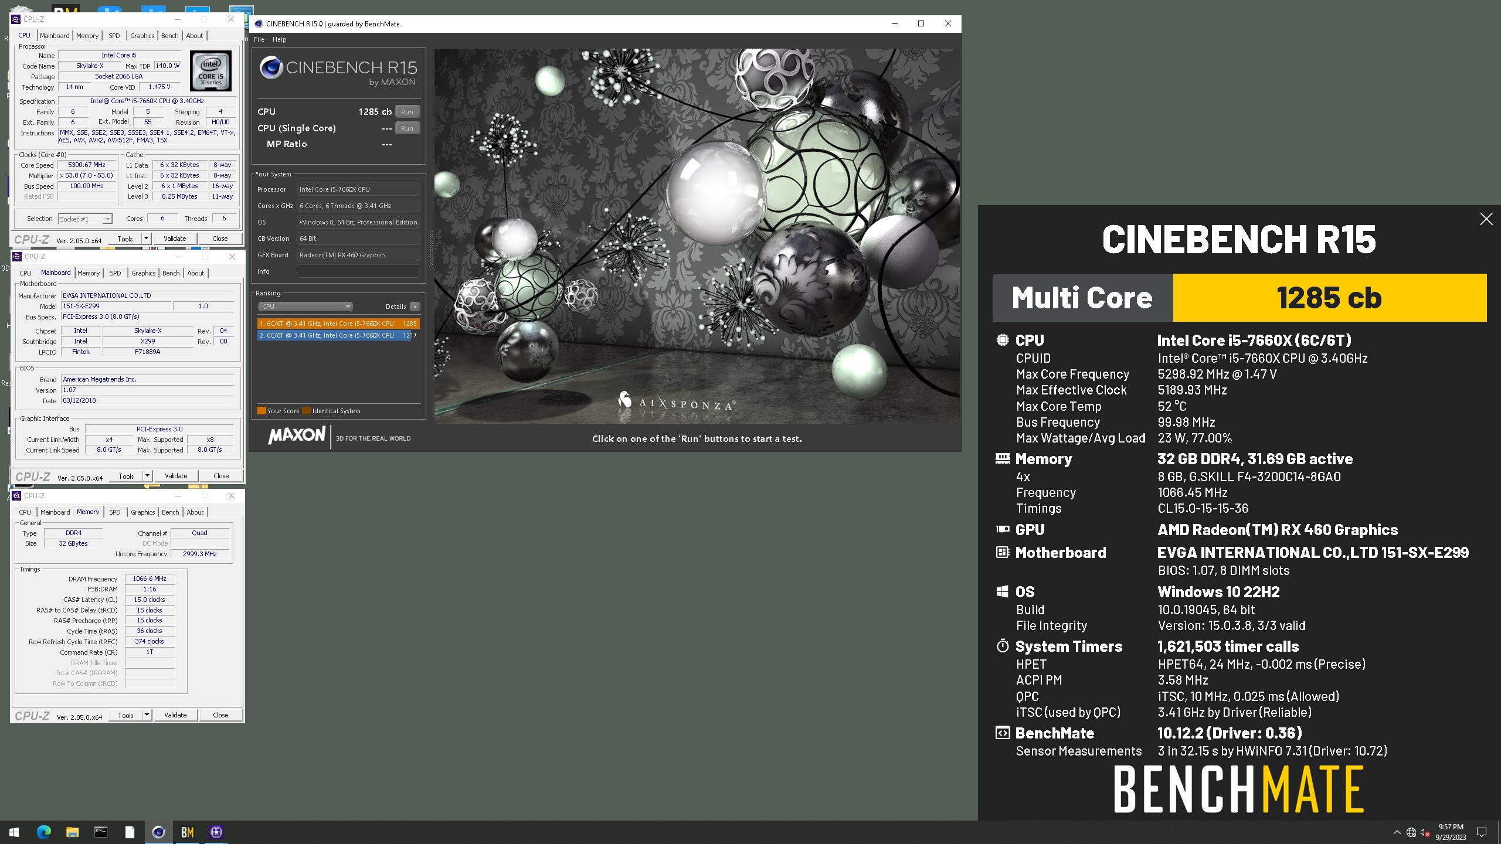Open the File menu in Cinebench
Viewport: 1501px width, 844px height.
pos(259,39)
